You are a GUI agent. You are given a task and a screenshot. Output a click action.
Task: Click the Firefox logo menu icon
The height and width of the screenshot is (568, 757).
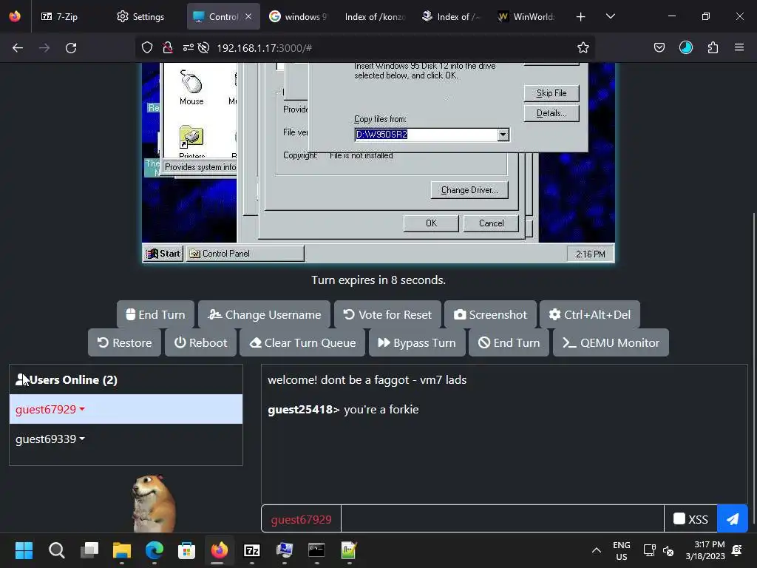[15, 16]
